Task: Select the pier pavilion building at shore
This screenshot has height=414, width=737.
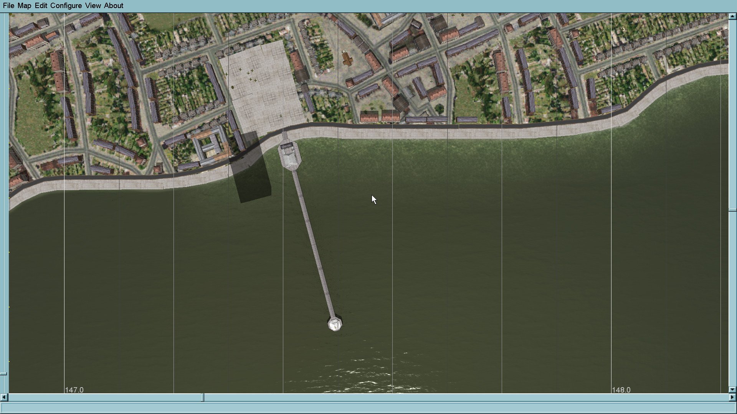Action: pyautogui.click(x=289, y=154)
